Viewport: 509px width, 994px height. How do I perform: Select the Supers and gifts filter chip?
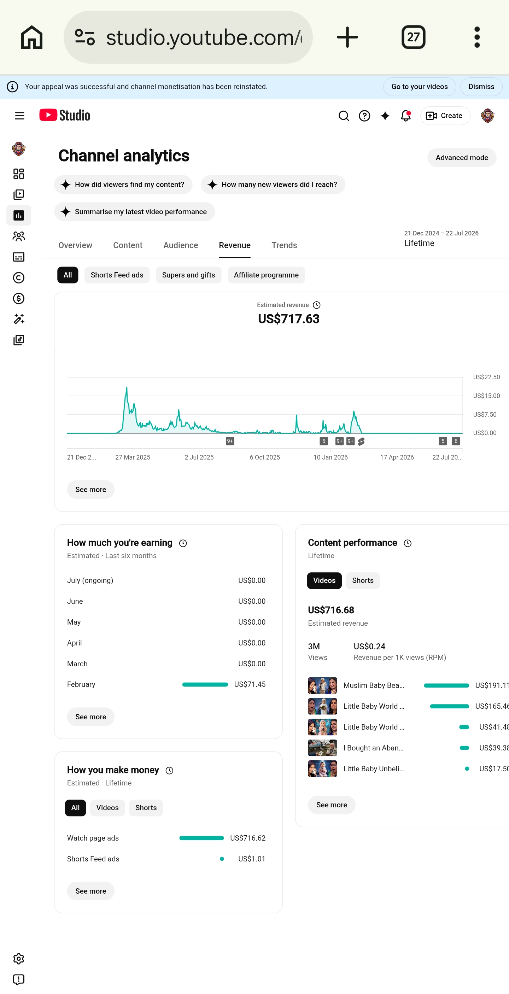pyautogui.click(x=188, y=275)
